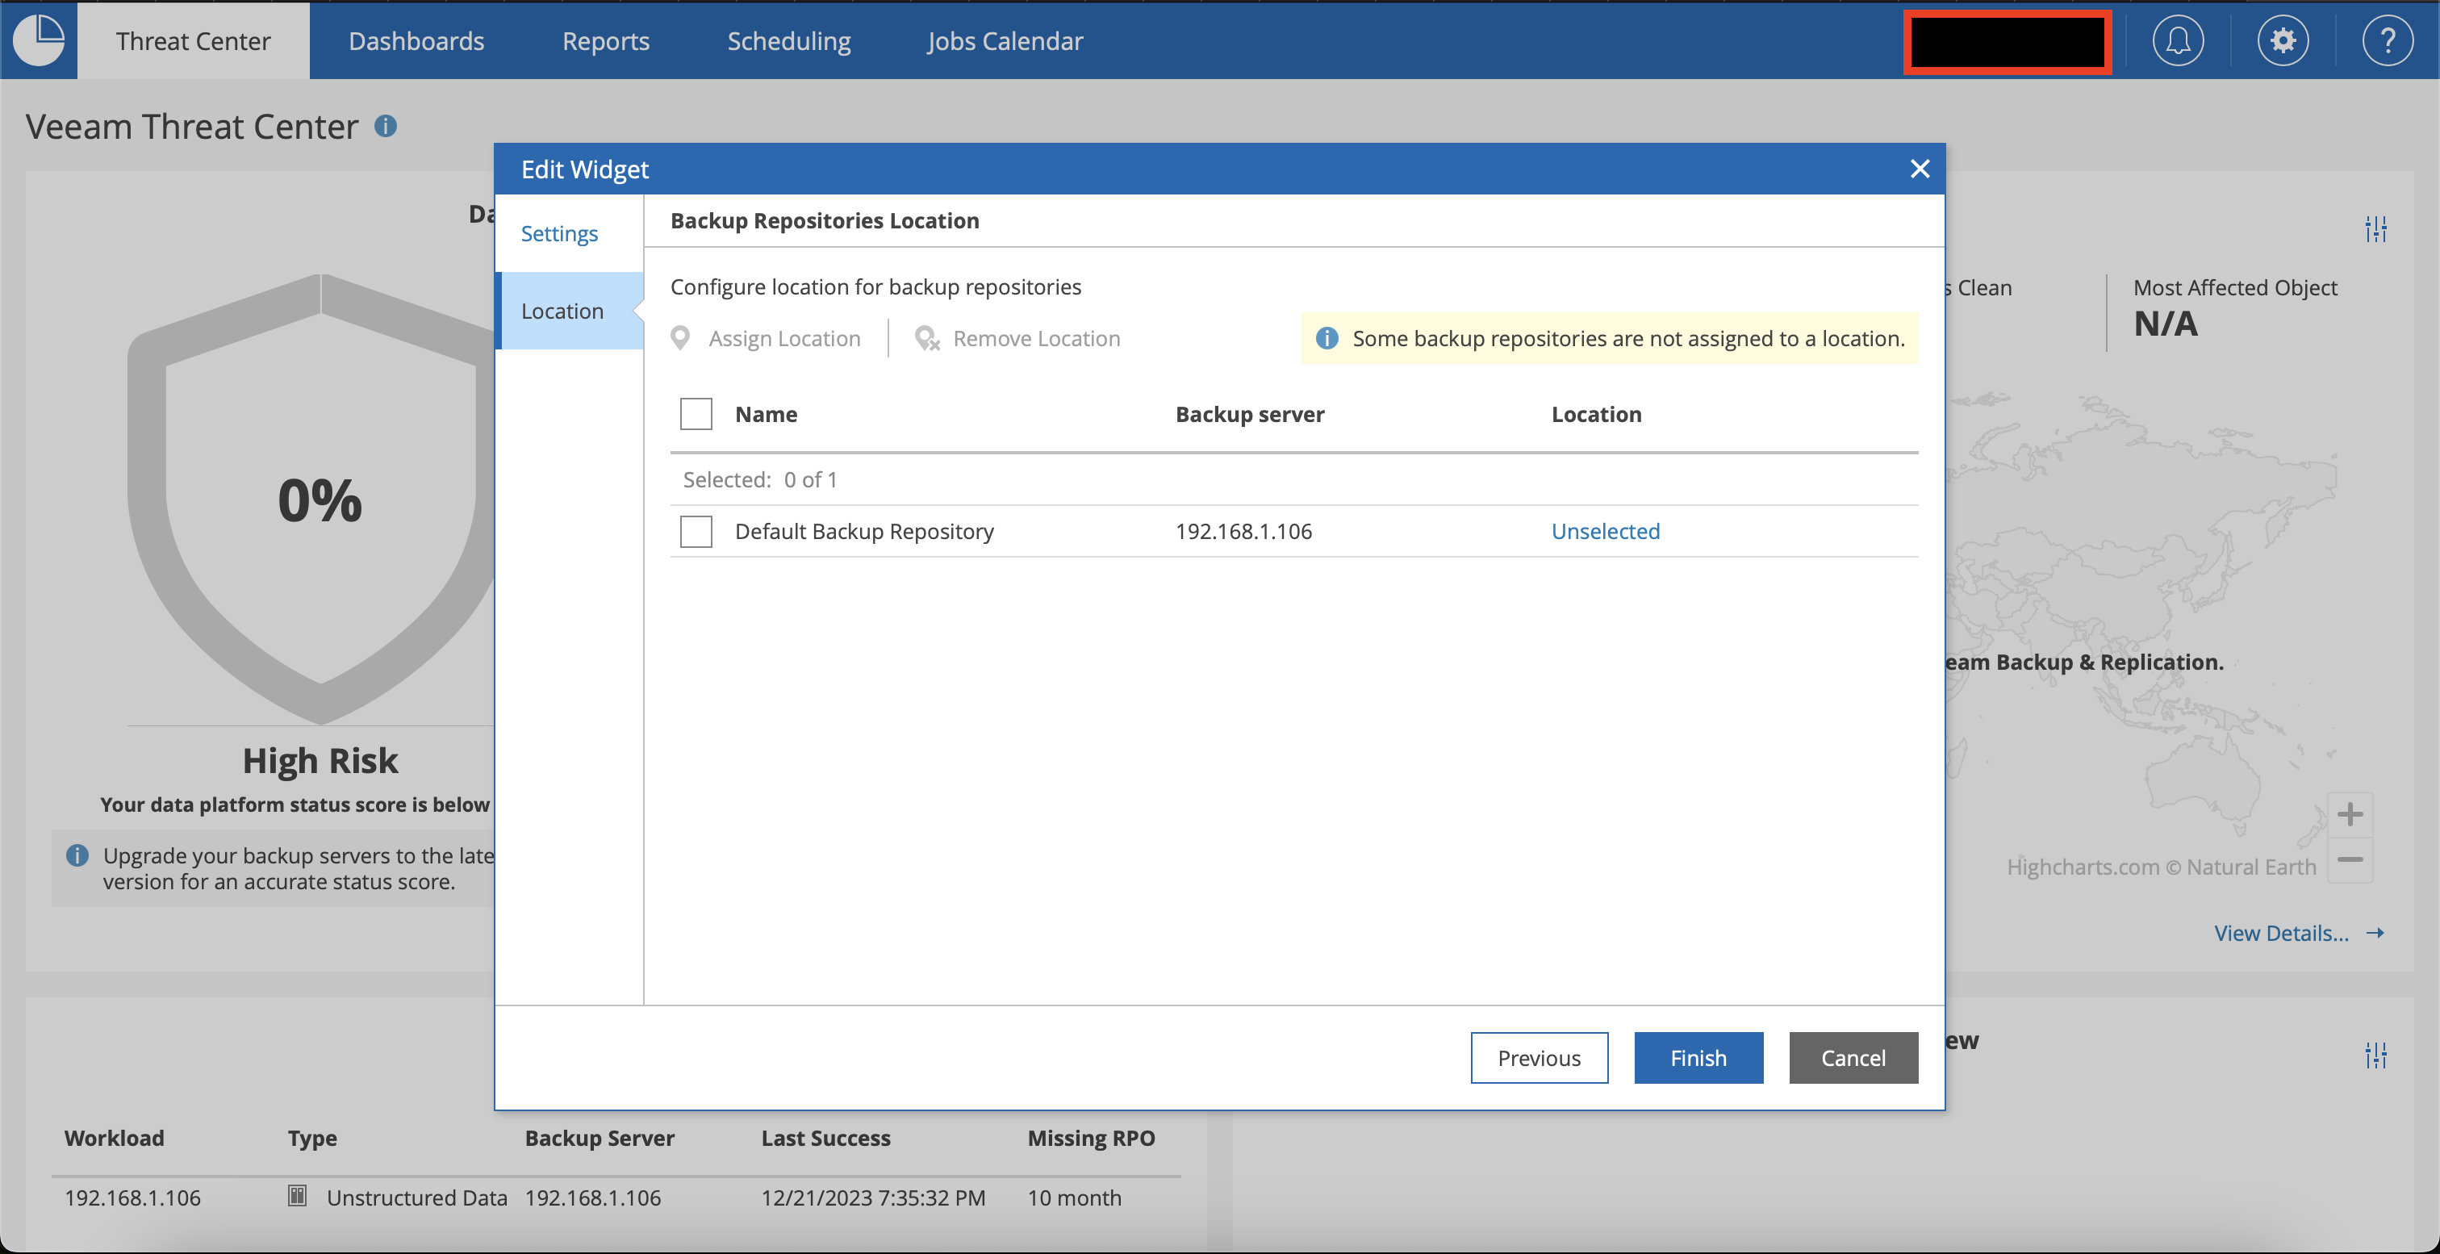Click Assign Location button label
This screenshot has height=1254, width=2440.
pyautogui.click(x=784, y=338)
